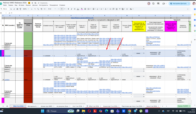The image size is (196, 114).
Task: Open the Расширения menu
Action: [x=54, y=5]
